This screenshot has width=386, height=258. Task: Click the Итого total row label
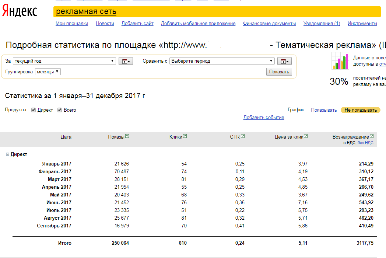65,243
